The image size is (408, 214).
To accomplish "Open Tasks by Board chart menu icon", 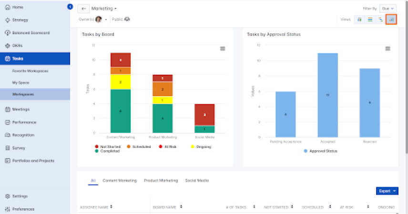I will 223,49.
